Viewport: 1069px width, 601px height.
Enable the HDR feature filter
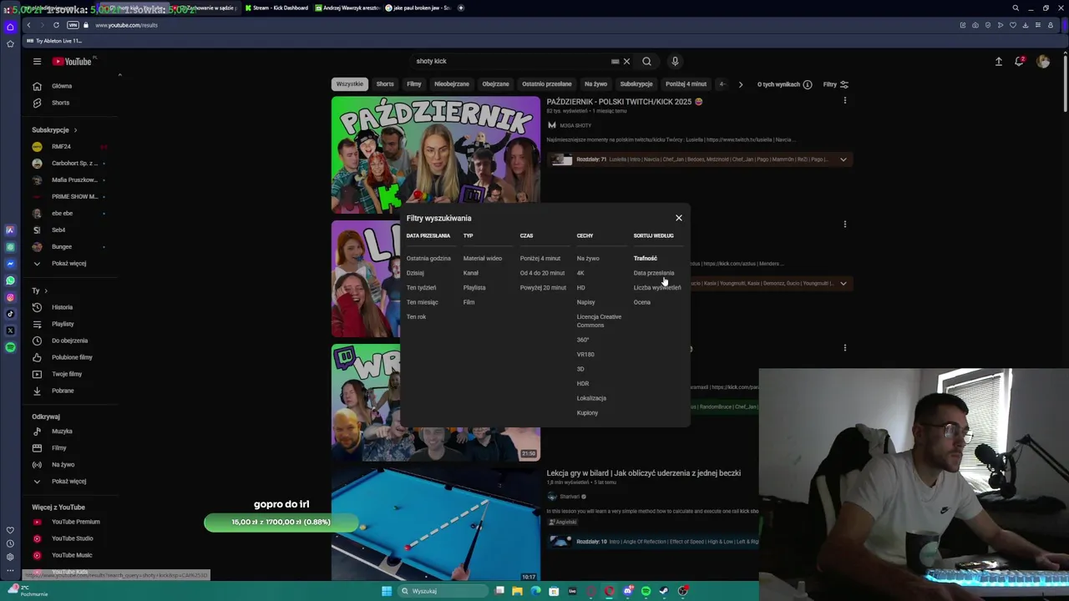(x=582, y=384)
